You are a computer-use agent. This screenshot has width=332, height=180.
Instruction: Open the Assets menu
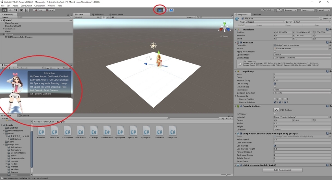[16, 6]
